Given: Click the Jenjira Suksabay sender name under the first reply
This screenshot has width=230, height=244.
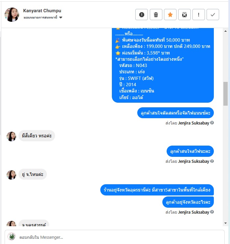Looking at the screenshot, I should (x=194, y=123).
